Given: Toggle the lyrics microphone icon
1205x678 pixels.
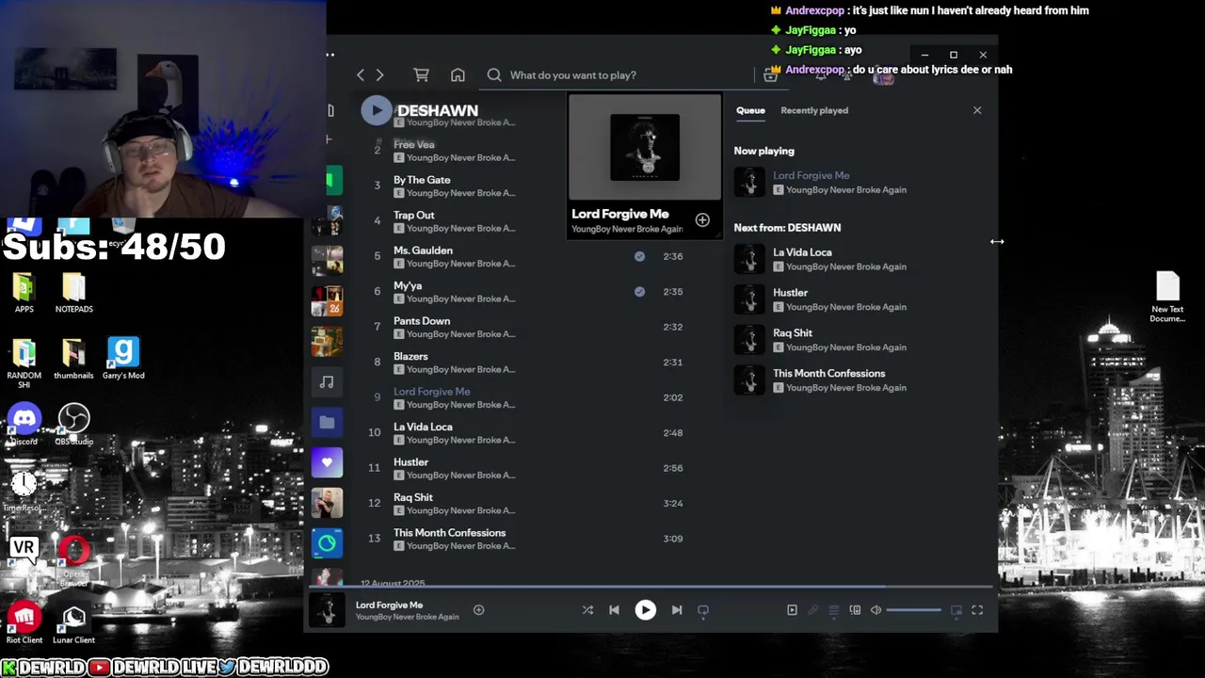Looking at the screenshot, I should pos(813,610).
